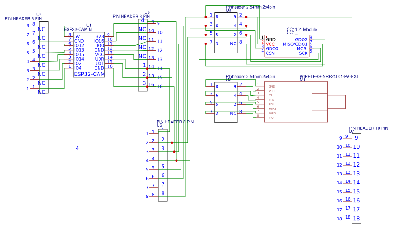Select the standalone blue 4 text at lower left

[x=77, y=148]
